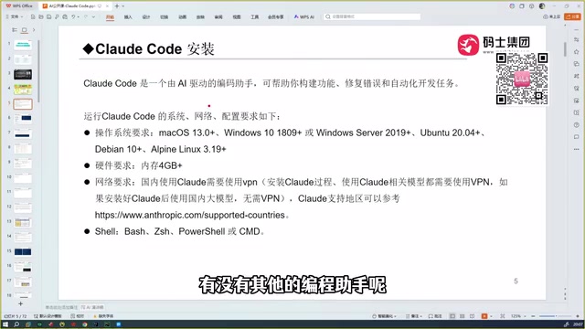Screen dimensions: 585x329
Task: Open the WPS AI tab
Action: click(304, 16)
